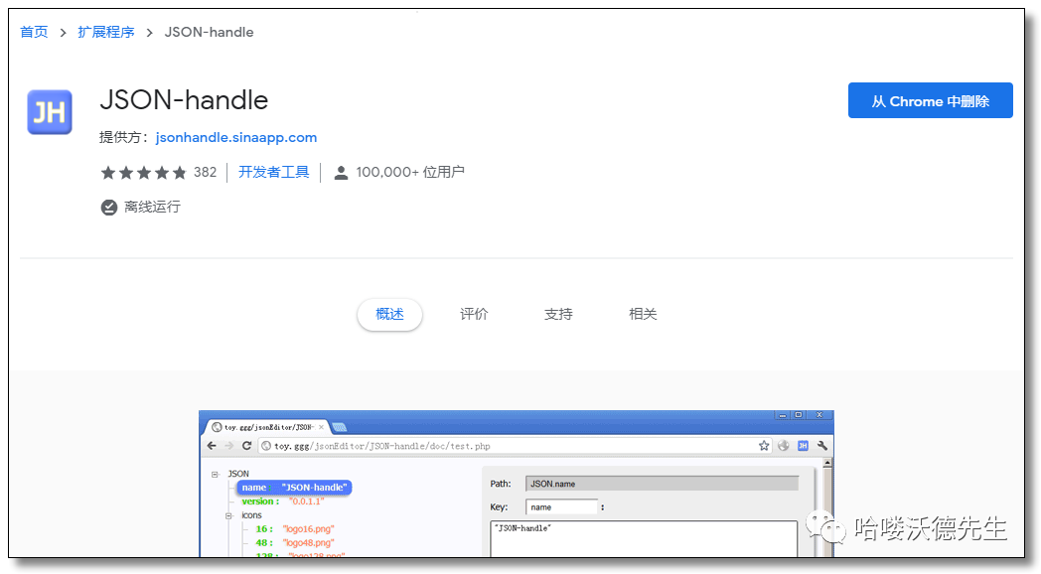Click the preview tab titled toy.ggg/jsonEditor
This screenshot has height=574, width=1041.
coord(268,427)
